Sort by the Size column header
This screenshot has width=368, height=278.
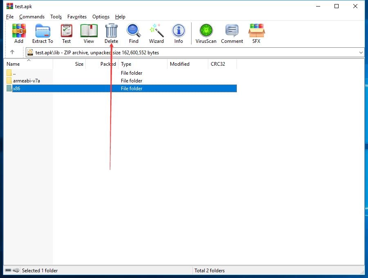[x=69, y=64]
